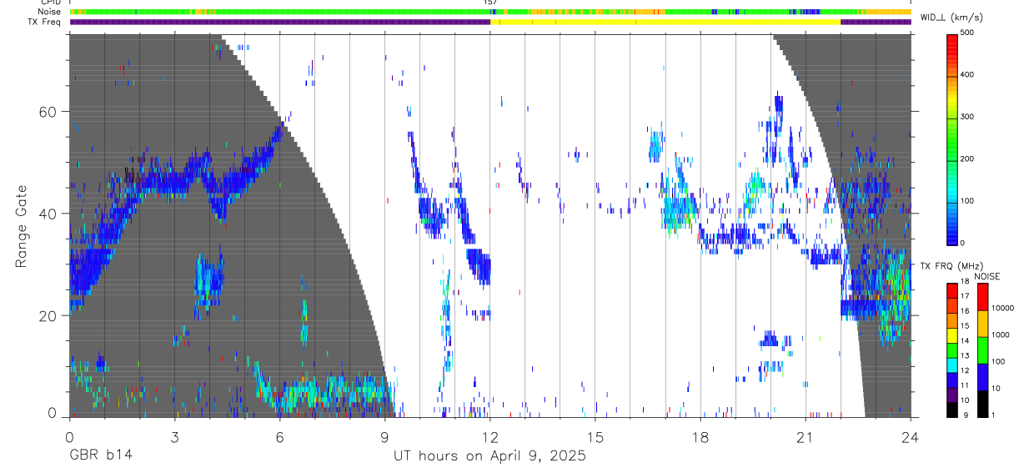Image resolution: width=1024 pixels, height=473 pixels.
Task: Click the '1000' noise legend label
Action: [x=1002, y=335]
